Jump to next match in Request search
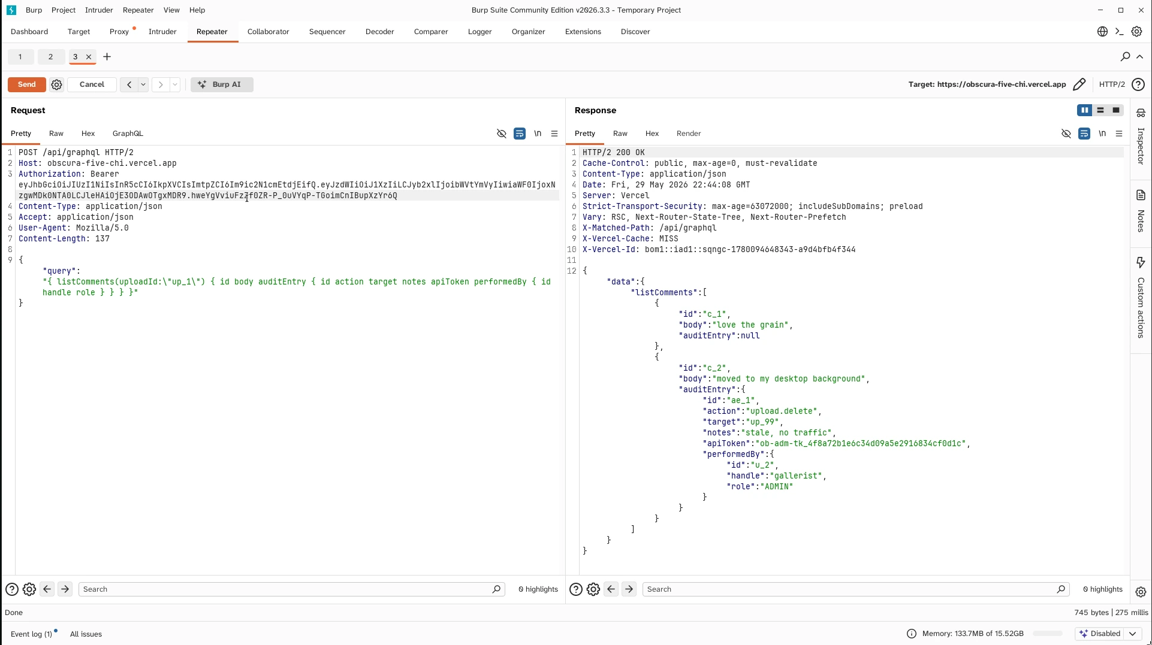Screen dimensions: 1152x645 click(65, 589)
